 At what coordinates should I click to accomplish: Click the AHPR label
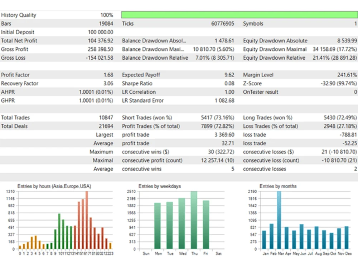click(x=8, y=92)
